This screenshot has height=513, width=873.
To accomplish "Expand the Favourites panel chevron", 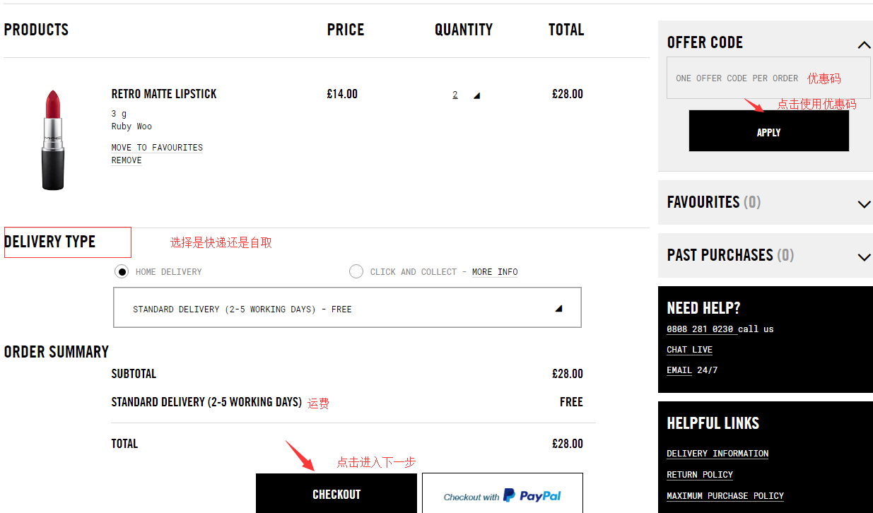I will [x=863, y=204].
